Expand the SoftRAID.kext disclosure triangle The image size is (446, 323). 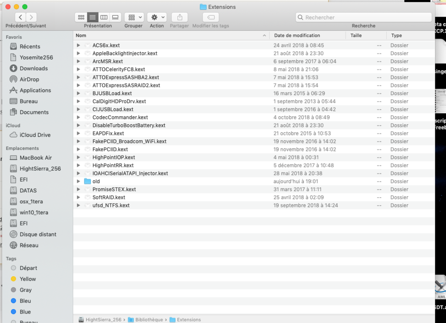[78, 197]
